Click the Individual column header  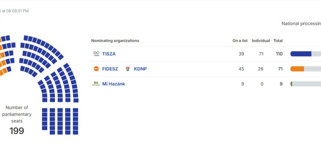click(x=261, y=41)
